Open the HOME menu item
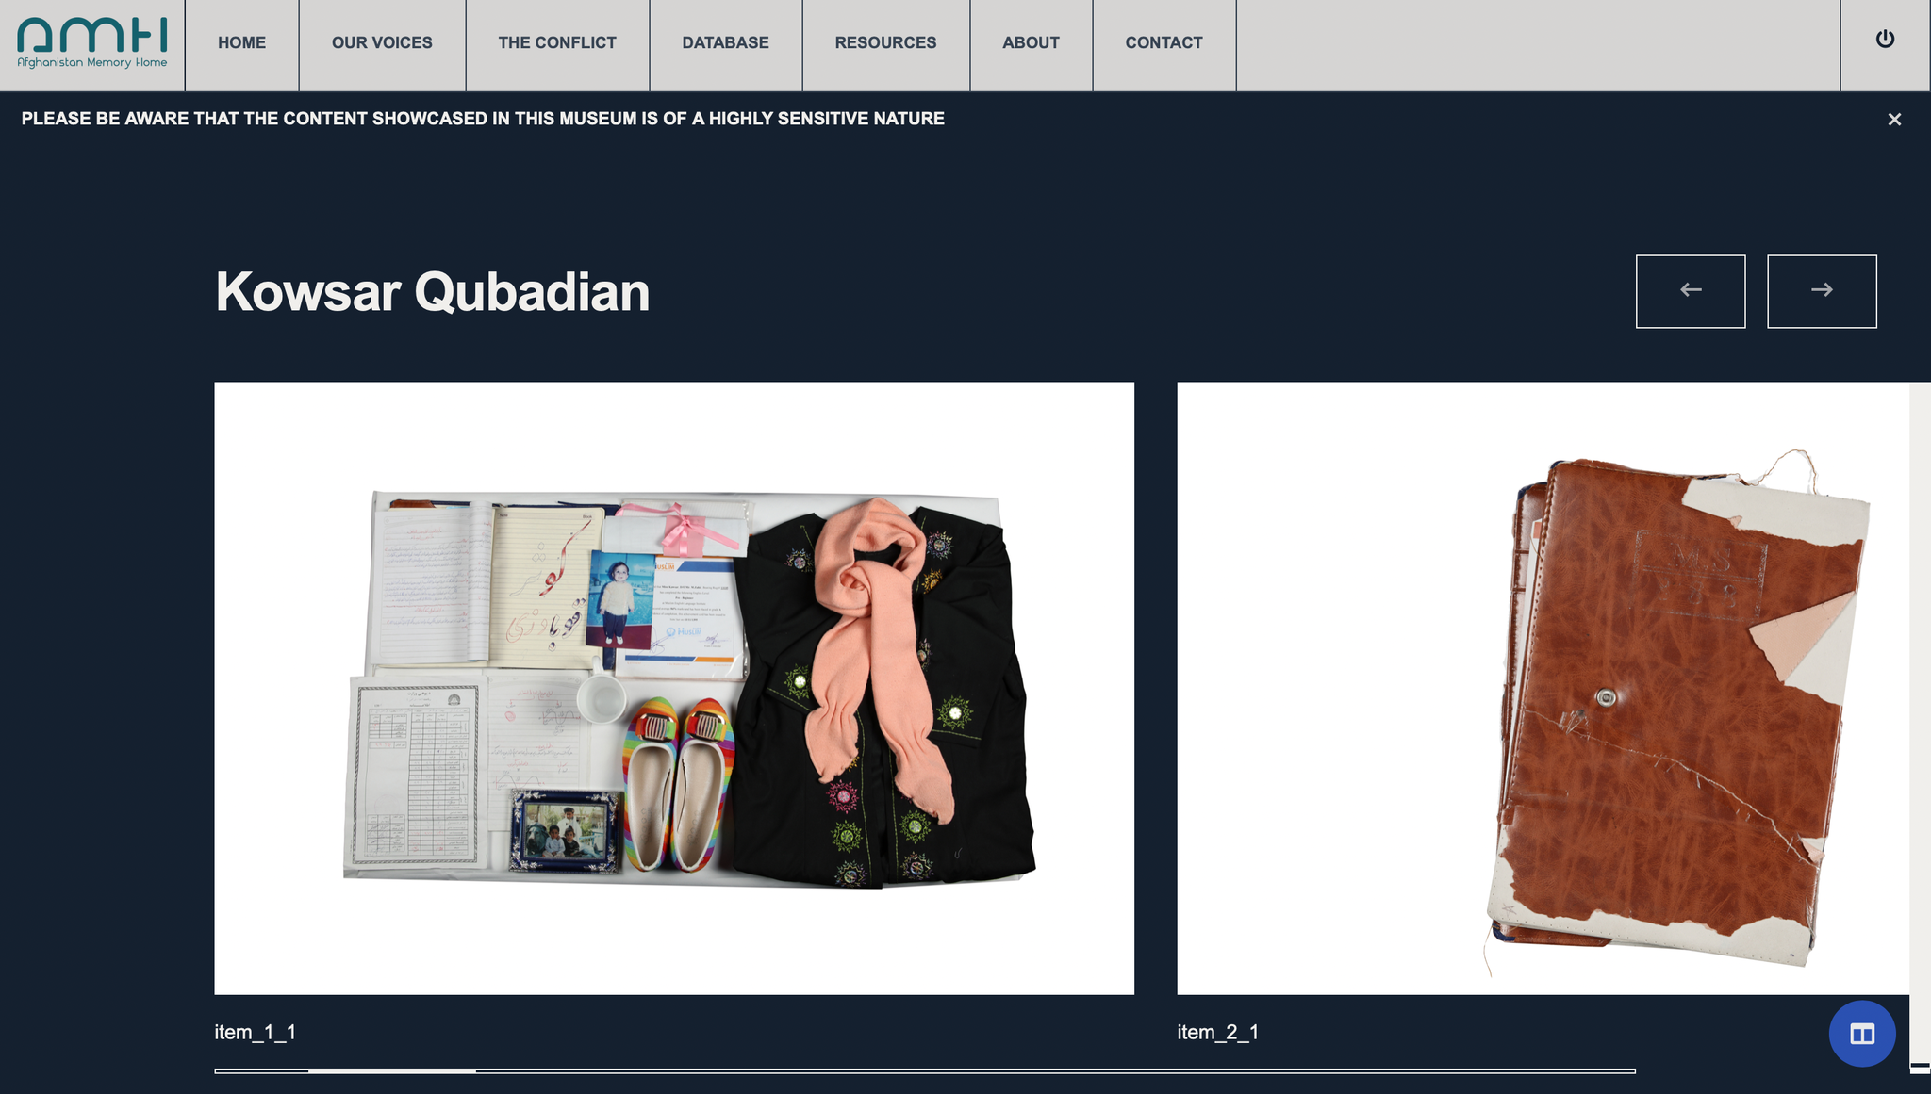 point(242,43)
